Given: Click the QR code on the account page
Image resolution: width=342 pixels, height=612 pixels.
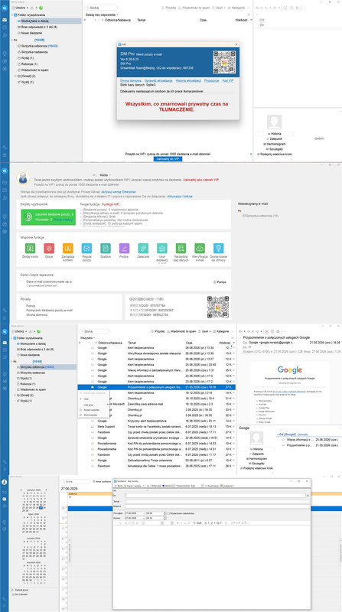Looking at the screenshot, I should [218, 308].
